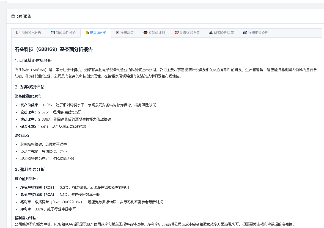Screen dimensions: 324x228
Task: Click the 研究经理决策 microscope icon
Action: point(211,33)
